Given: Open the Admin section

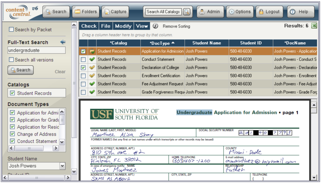Looking at the screenshot, I should [x=210, y=12].
